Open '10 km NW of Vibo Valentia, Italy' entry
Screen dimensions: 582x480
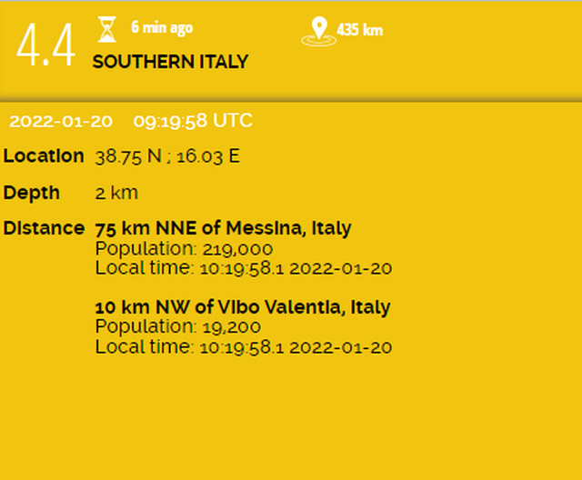pyautogui.click(x=243, y=306)
